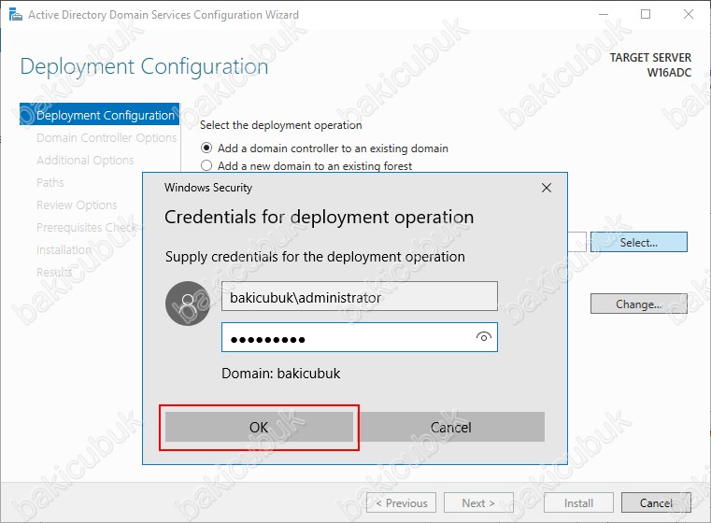
Task: Click the TARGET SERVER W16ADC label
Action: coord(650,64)
